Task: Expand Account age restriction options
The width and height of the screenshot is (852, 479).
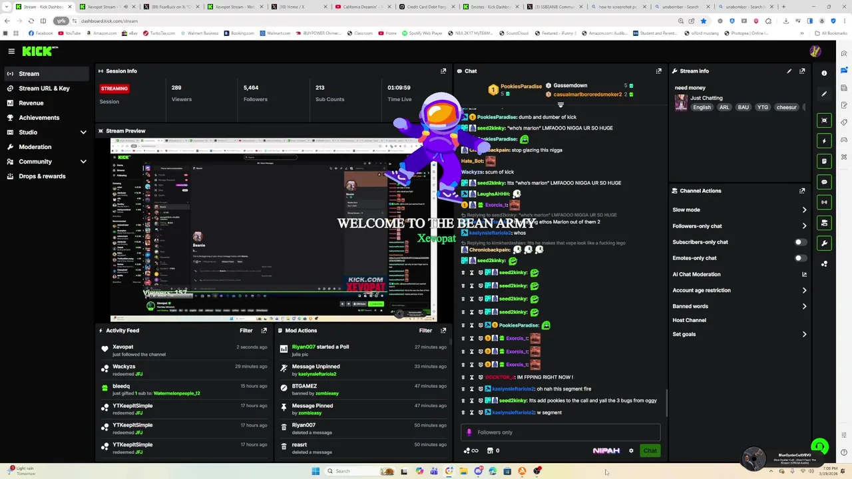Action: [x=804, y=290]
